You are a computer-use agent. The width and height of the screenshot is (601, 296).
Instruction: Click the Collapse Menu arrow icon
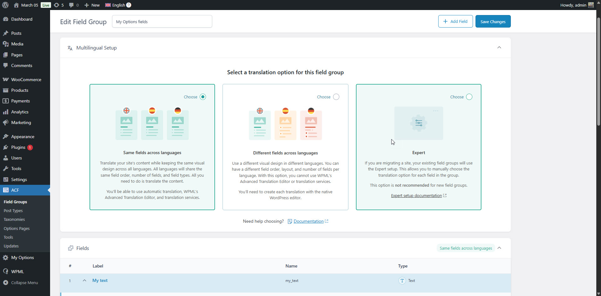(x=6, y=283)
